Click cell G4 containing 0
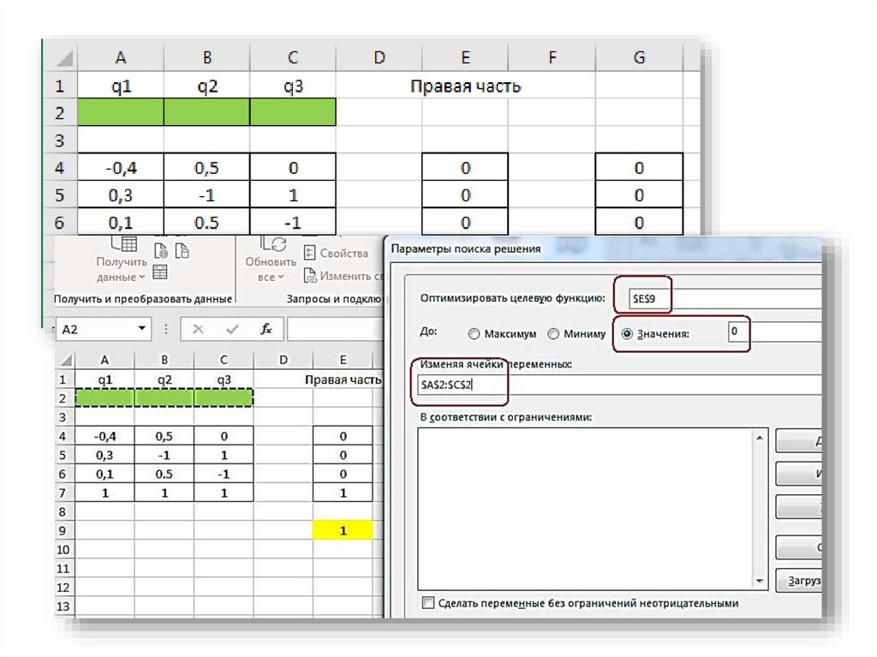Image resolution: width=877 pixels, height=657 pixels. [639, 167]
